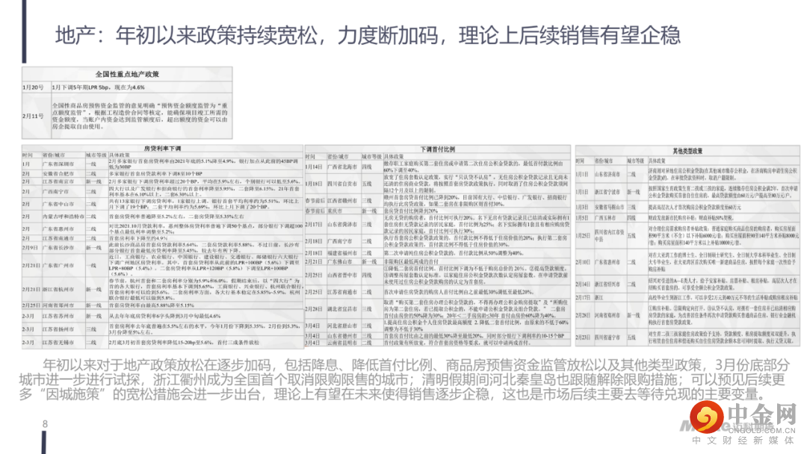Select the '其他类型政策' table heading
This screenshot has width=807, height=454.
click(687, 151)
